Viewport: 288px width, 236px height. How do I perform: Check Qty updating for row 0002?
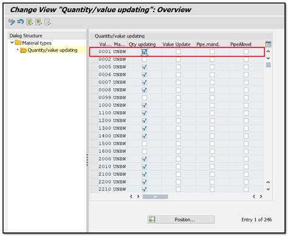pyautogui.click(x=145, y=60)
